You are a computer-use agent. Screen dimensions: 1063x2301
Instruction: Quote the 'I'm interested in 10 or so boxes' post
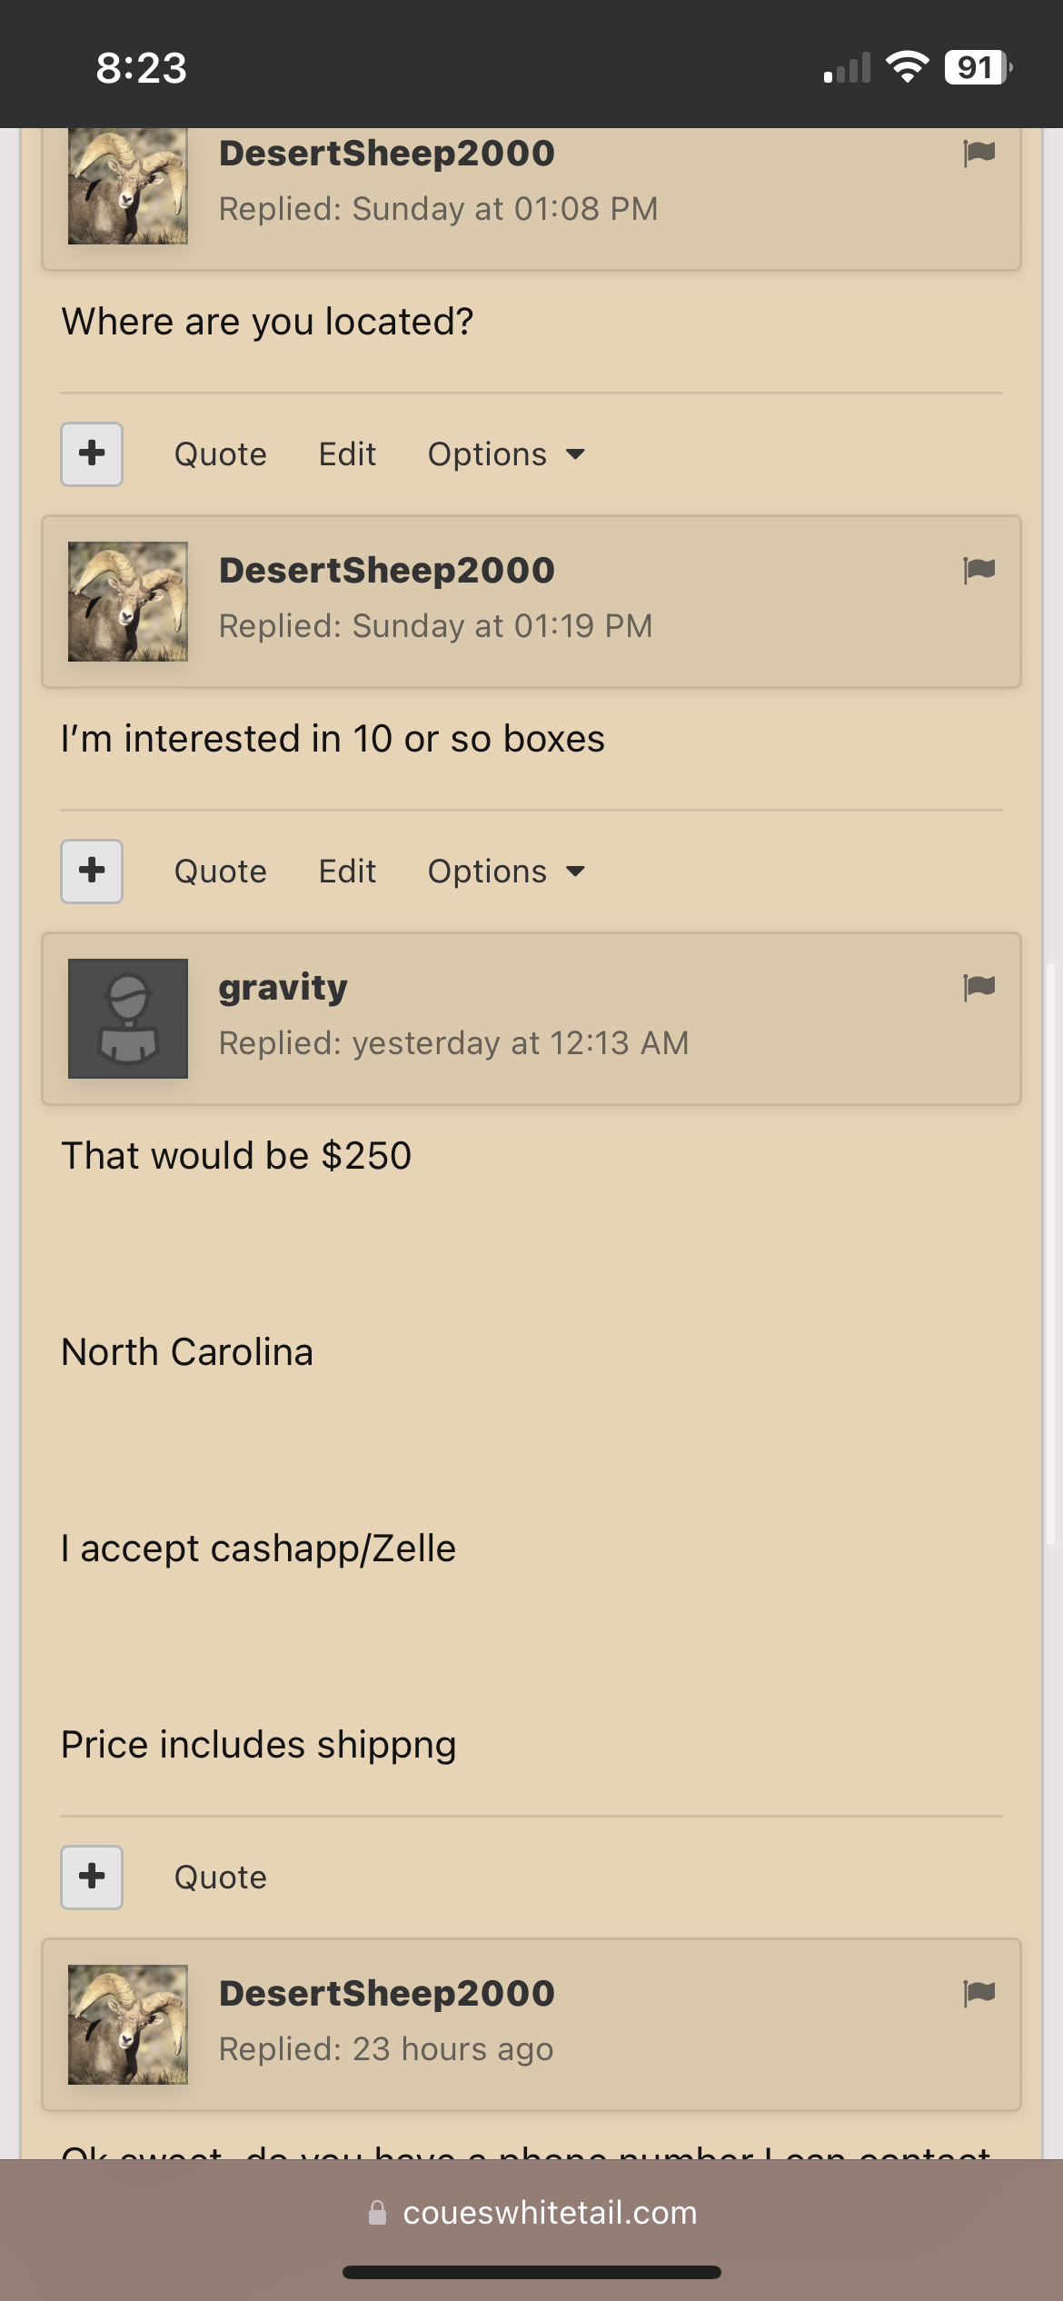(221, 872)
